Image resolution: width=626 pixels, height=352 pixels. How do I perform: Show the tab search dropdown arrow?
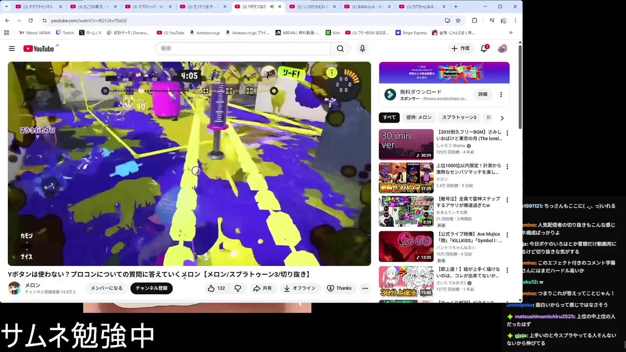click(x=6, y=6)
